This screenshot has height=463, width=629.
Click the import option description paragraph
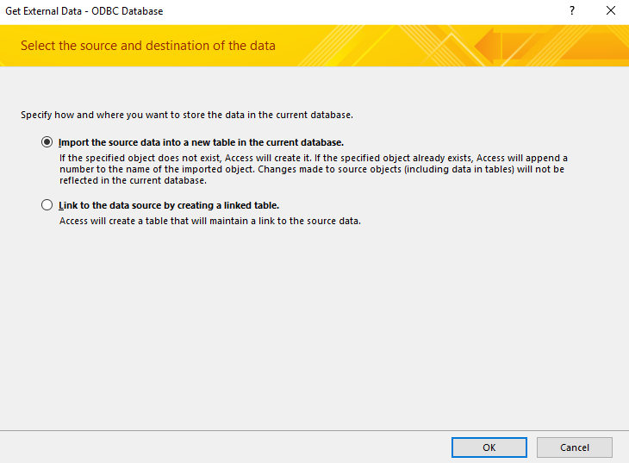(312, 170)
